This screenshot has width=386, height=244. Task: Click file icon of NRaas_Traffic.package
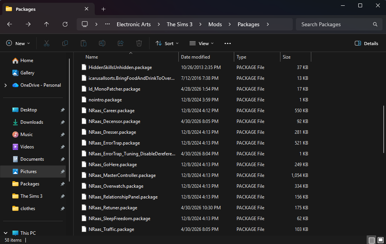(84, 229)
